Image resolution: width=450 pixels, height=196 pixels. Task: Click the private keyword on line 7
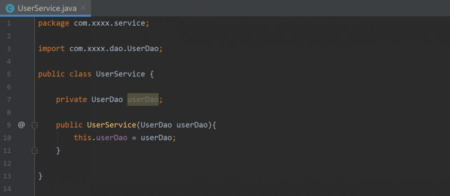[72, 99]
